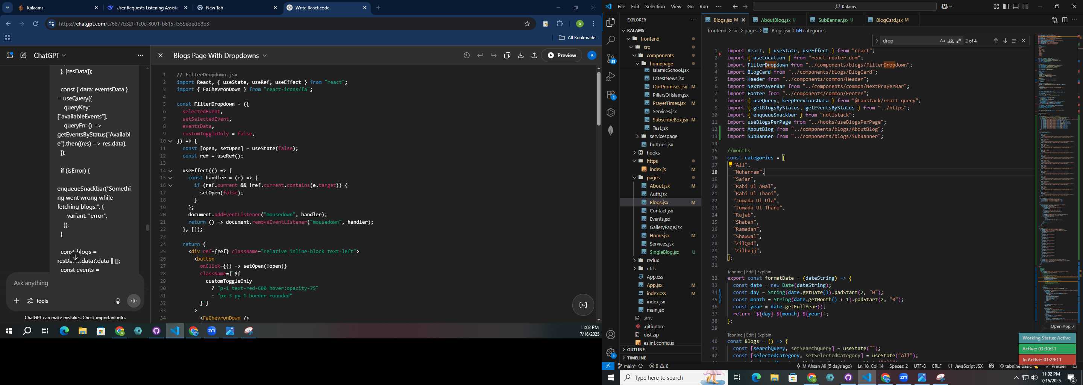
Task: Open the Run menu in VS Code
Action: [703, 7]
